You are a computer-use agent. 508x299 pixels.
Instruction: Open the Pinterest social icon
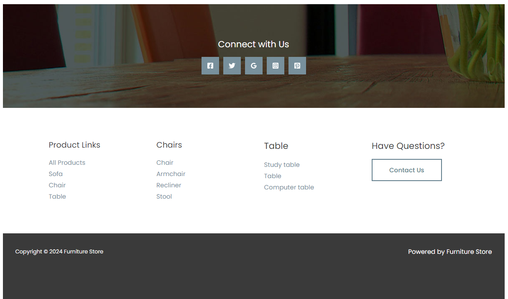297,66
